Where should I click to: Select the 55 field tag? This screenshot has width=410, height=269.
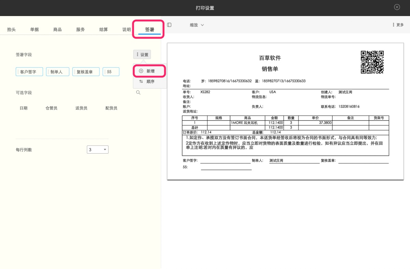coord(111,72)
